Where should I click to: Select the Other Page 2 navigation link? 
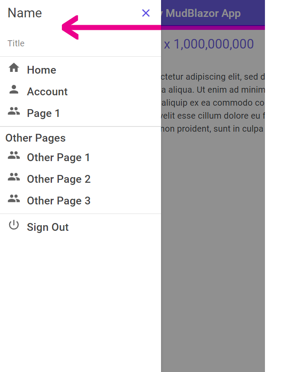pyautogui.click(x=59, y=179)
